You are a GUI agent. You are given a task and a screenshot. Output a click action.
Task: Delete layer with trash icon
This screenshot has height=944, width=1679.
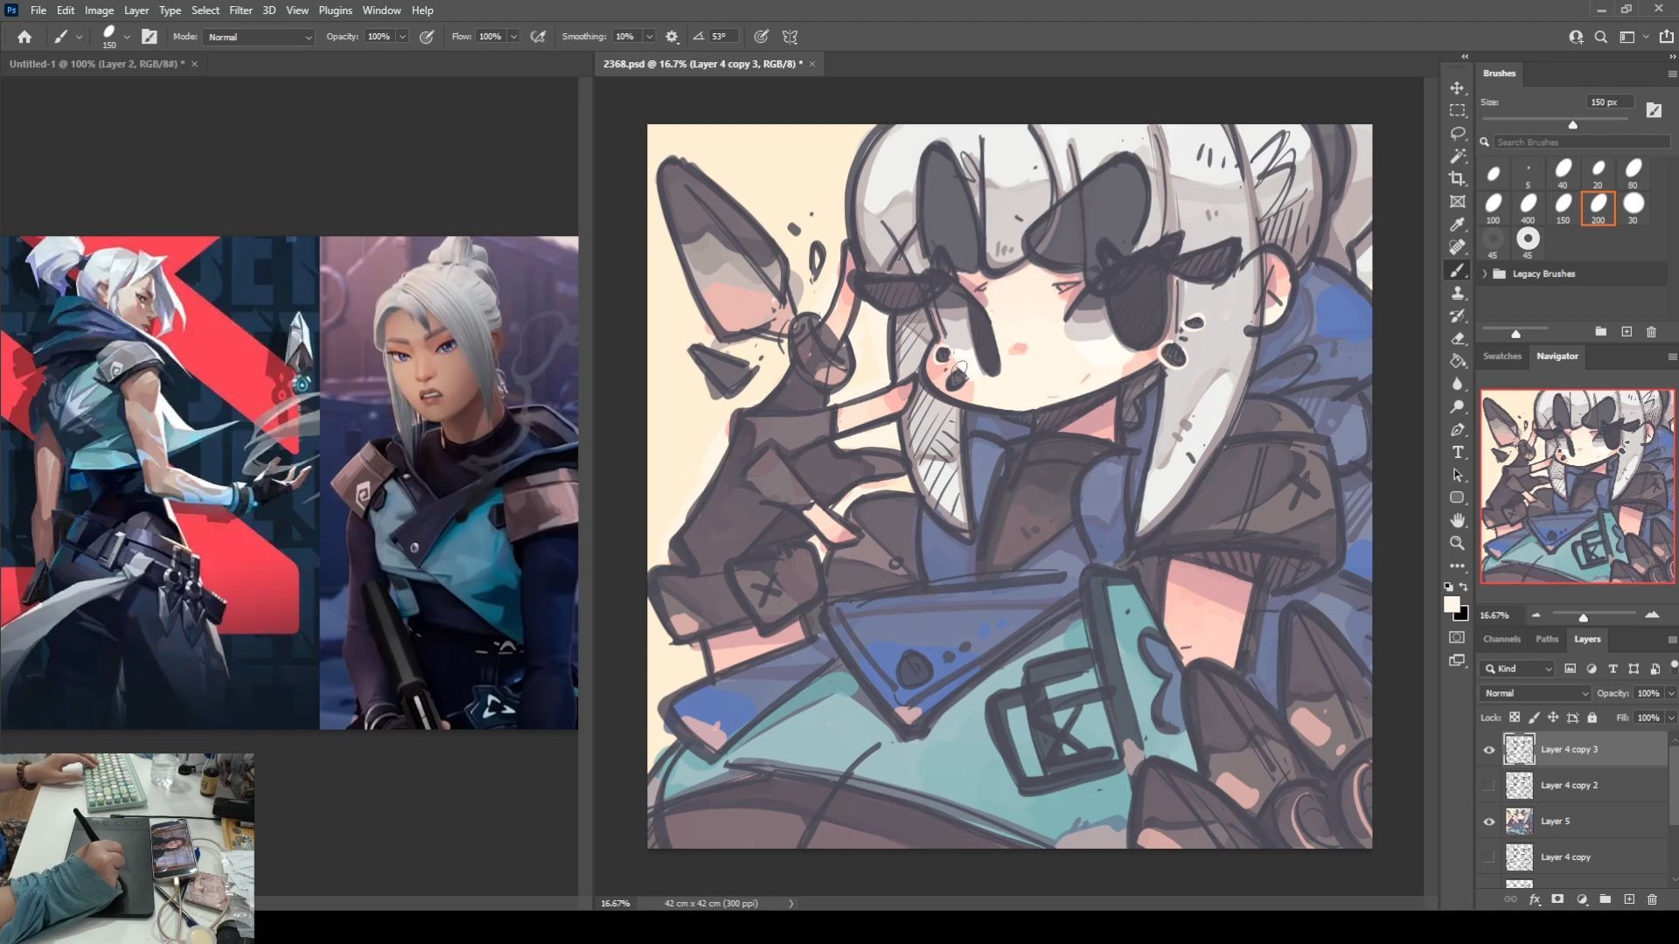(1652, 899)
